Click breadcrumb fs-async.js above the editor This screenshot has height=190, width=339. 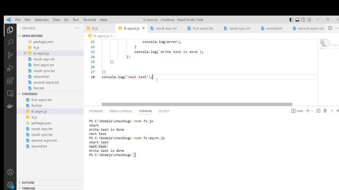[101, 36]
